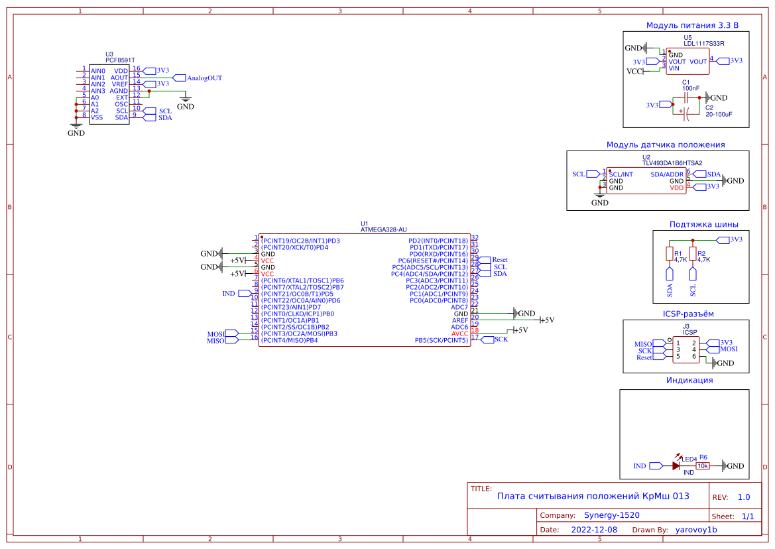Image resolution: width=775 pixels, height=549 pixels.
Task: Click the AnalogOUT net label
Action: (x=204, y=78)
